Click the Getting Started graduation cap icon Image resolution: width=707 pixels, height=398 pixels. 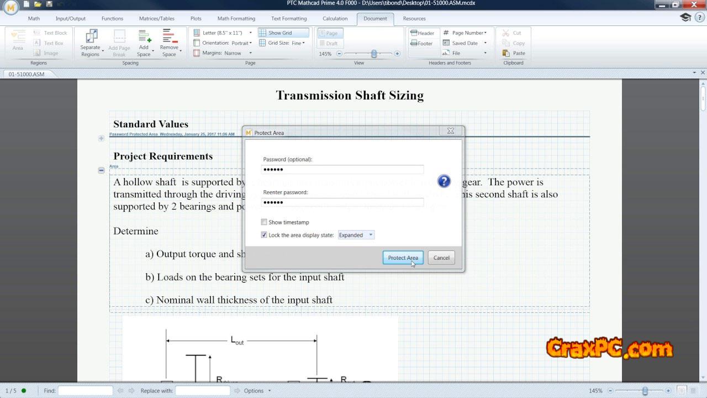(x=685, y=18)
